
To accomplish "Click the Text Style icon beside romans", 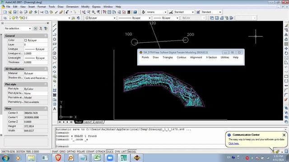I will pyautogui.click(x=144, y=12).
